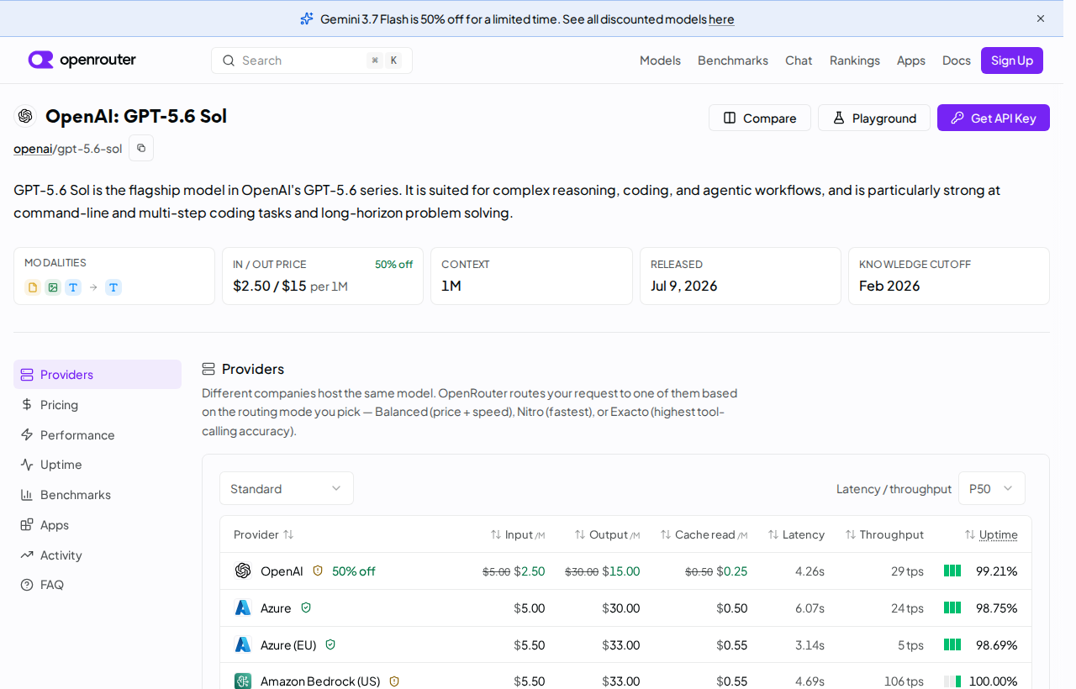Click the text output modality icon
The image size is (1076, 689).
[113, 287]
